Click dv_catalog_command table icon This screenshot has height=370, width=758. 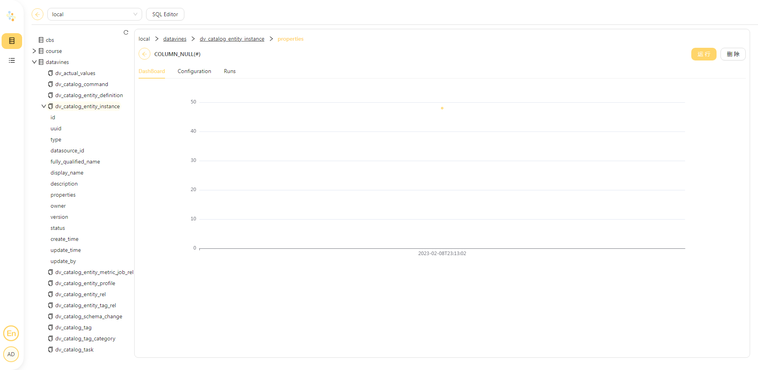point(51,84)
